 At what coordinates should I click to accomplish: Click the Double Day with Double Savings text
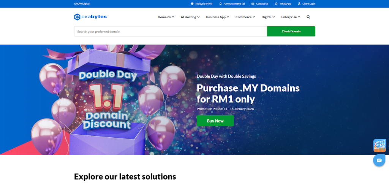pyautogui.click(x=226, y=76)
